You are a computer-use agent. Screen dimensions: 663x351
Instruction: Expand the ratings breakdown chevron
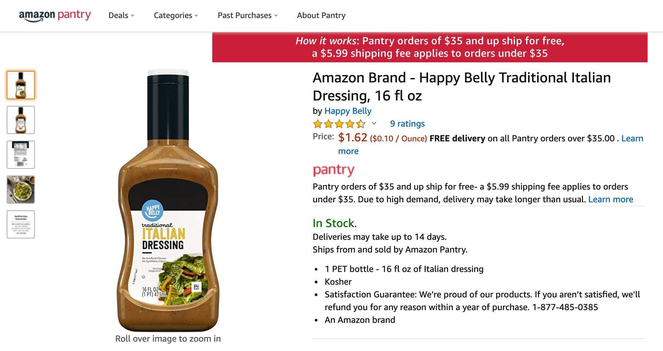(x=374, y=124)
